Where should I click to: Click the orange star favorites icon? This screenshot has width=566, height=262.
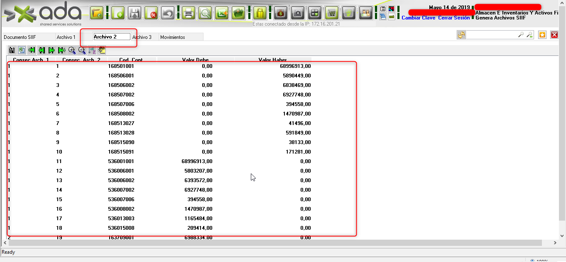542,35
